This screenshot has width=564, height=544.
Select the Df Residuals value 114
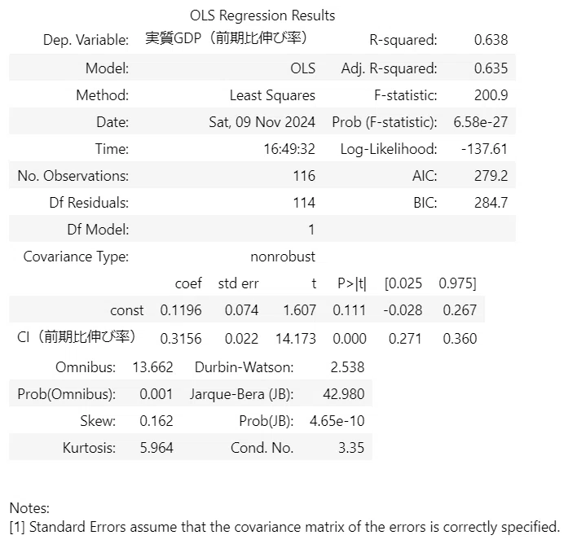pyautogui.click(x=304, y=203)
